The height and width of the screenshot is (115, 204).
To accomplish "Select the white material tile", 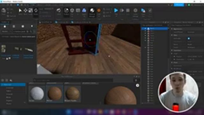I will click(x=37, y=94).
